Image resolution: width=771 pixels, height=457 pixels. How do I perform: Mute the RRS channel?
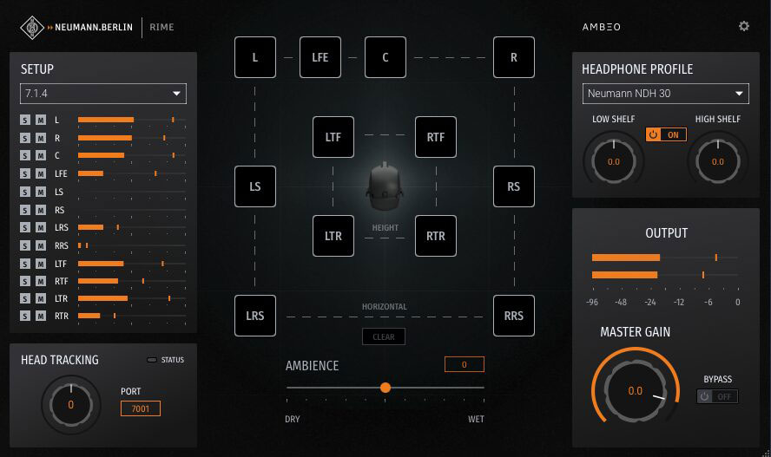[x=41, y=245]
